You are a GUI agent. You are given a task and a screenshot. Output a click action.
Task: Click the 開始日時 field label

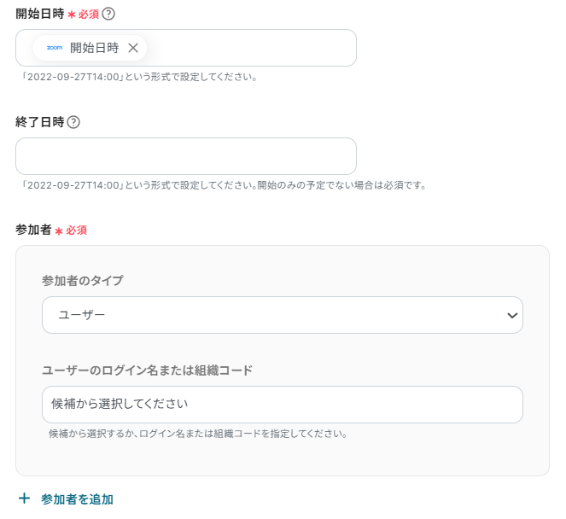[39, 14]
